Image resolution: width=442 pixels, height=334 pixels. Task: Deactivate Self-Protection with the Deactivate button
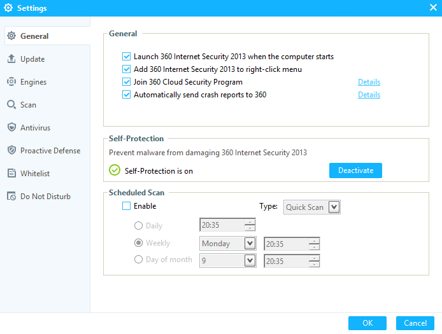[355, 170]
